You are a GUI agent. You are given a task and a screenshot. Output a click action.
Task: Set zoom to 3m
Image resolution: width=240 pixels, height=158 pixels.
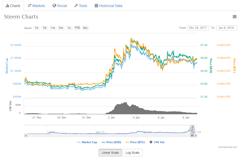(61, 28)
